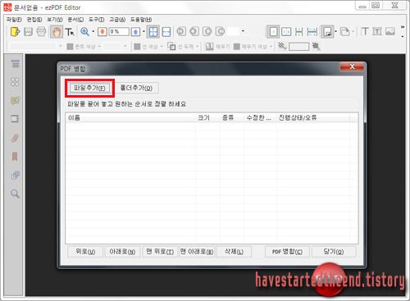Open the 고급(A) menu
Image resolution: width=410 pixels, height=301 pixels.
(x=117, y=20)
